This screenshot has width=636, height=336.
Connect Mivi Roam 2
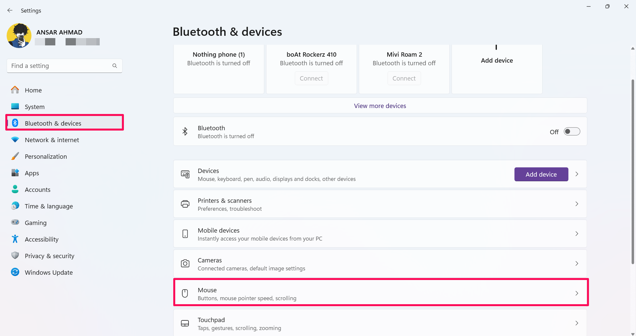point(404,78)
